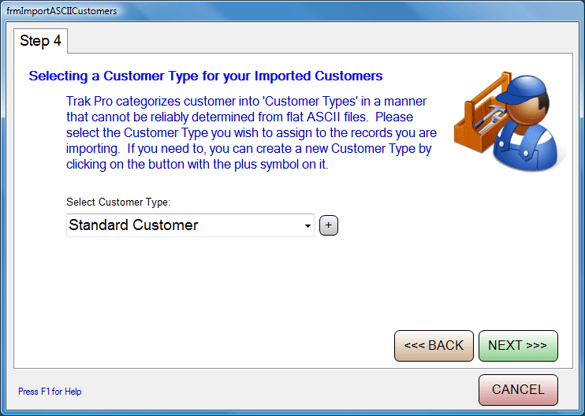Select the Step 4 tab
This screenshot has height=416, width=585.
coord(40,41)
